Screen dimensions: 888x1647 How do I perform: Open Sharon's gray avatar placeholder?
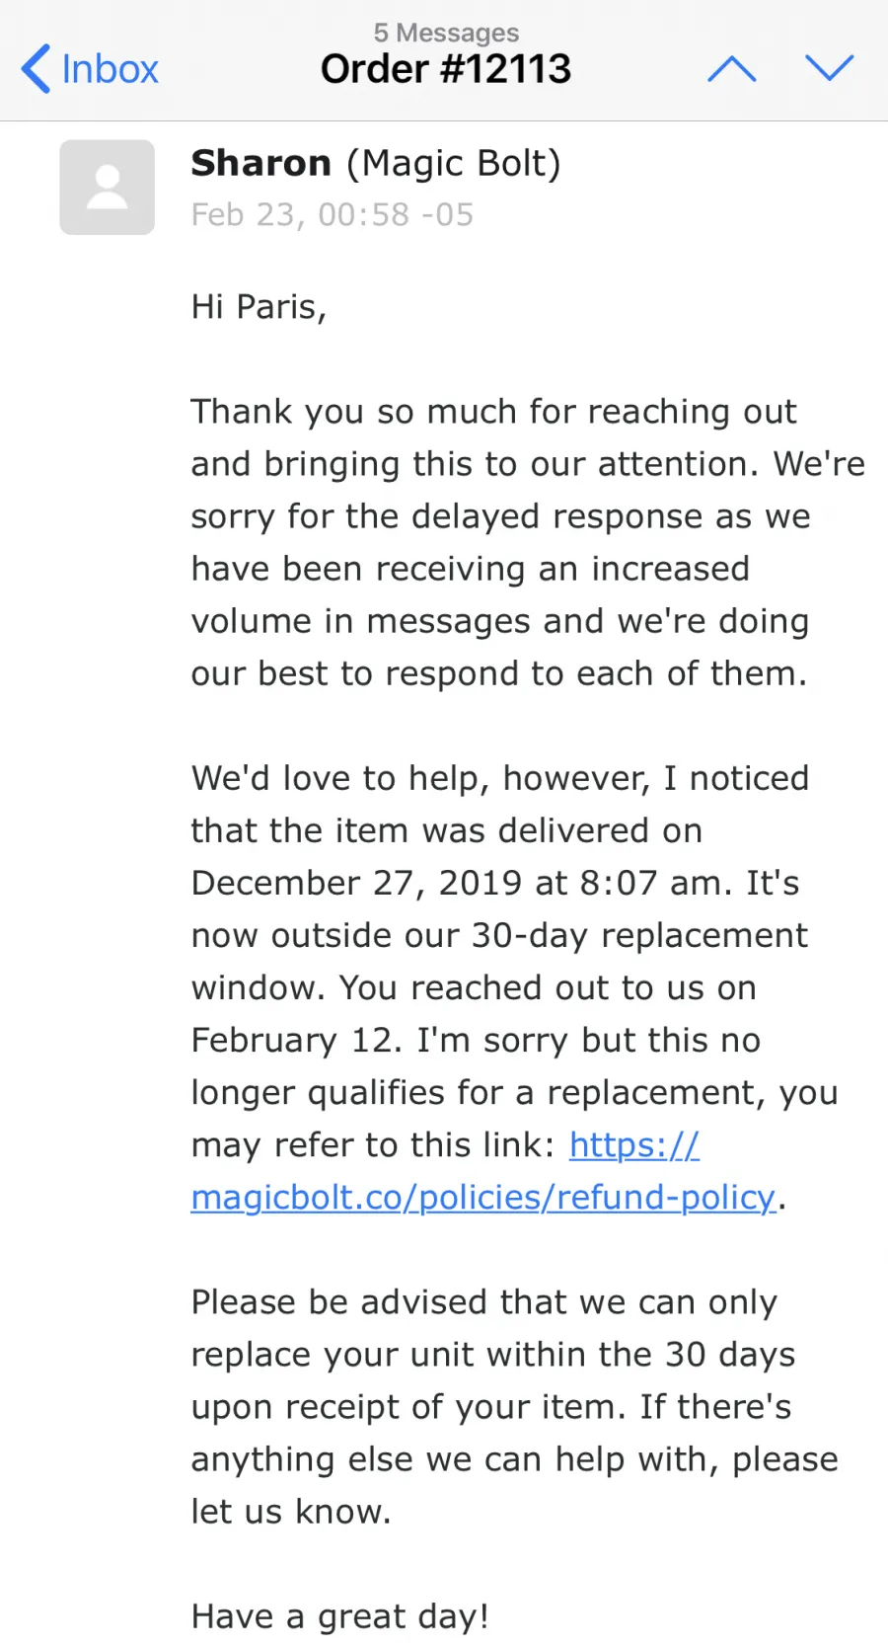(x=107, y=187)
